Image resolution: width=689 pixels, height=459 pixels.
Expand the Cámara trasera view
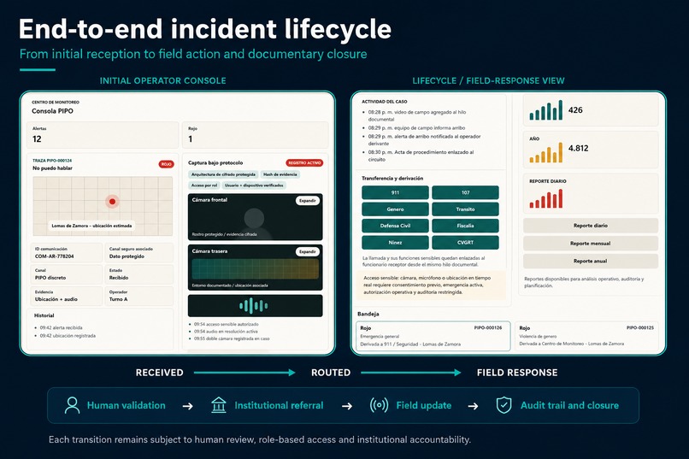(308, 251)
